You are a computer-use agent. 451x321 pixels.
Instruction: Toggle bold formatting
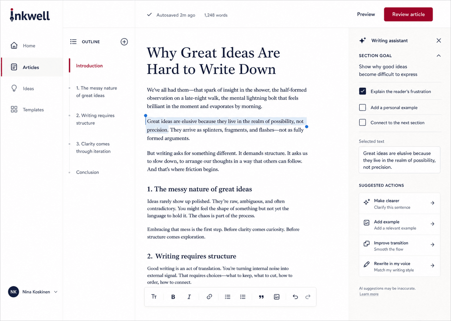173,297
